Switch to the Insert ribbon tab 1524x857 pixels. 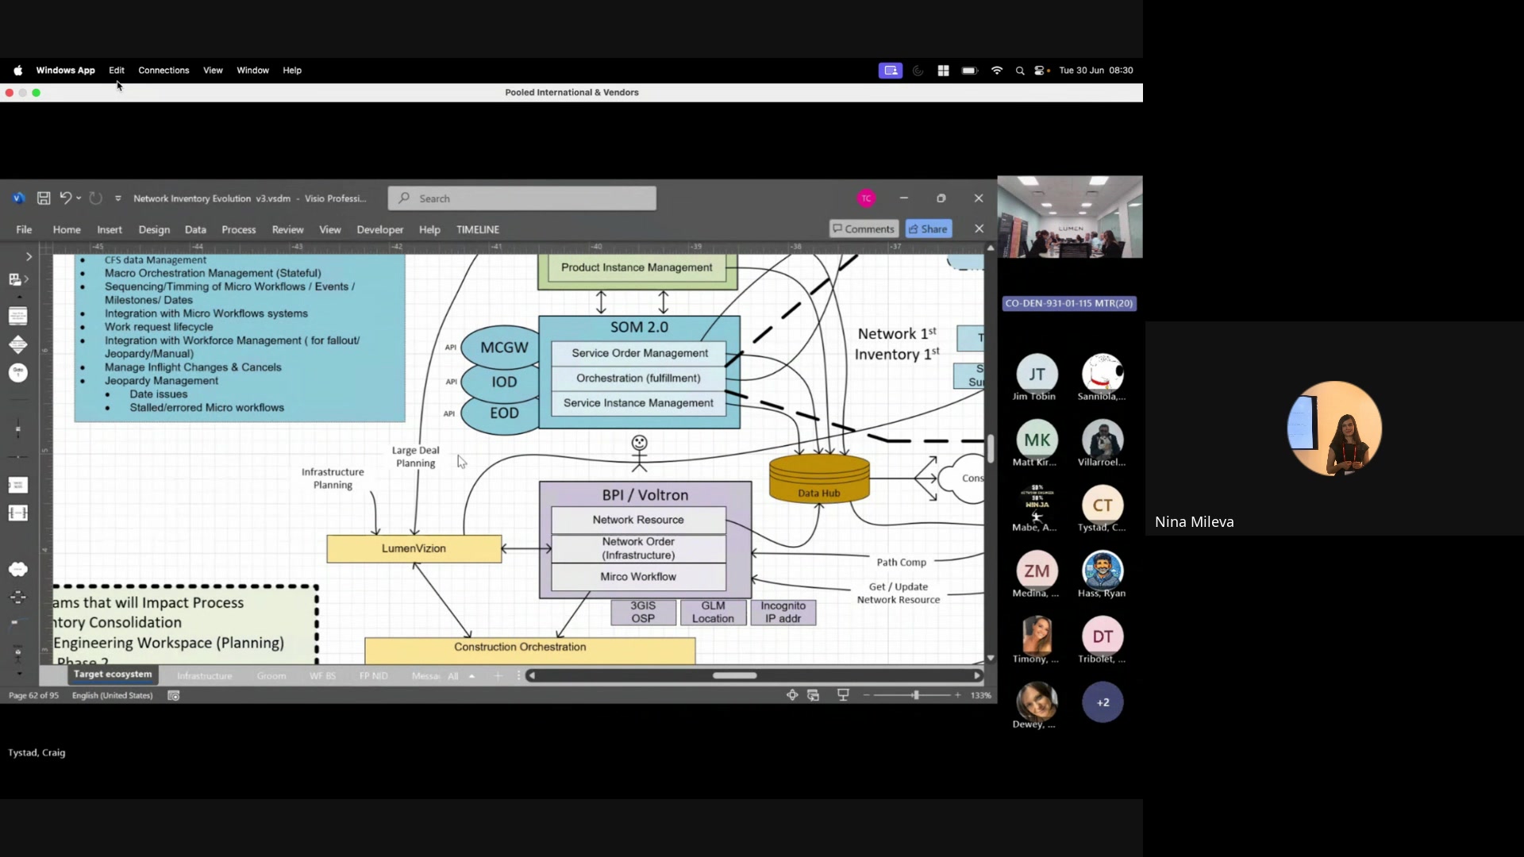click(110, 229)
